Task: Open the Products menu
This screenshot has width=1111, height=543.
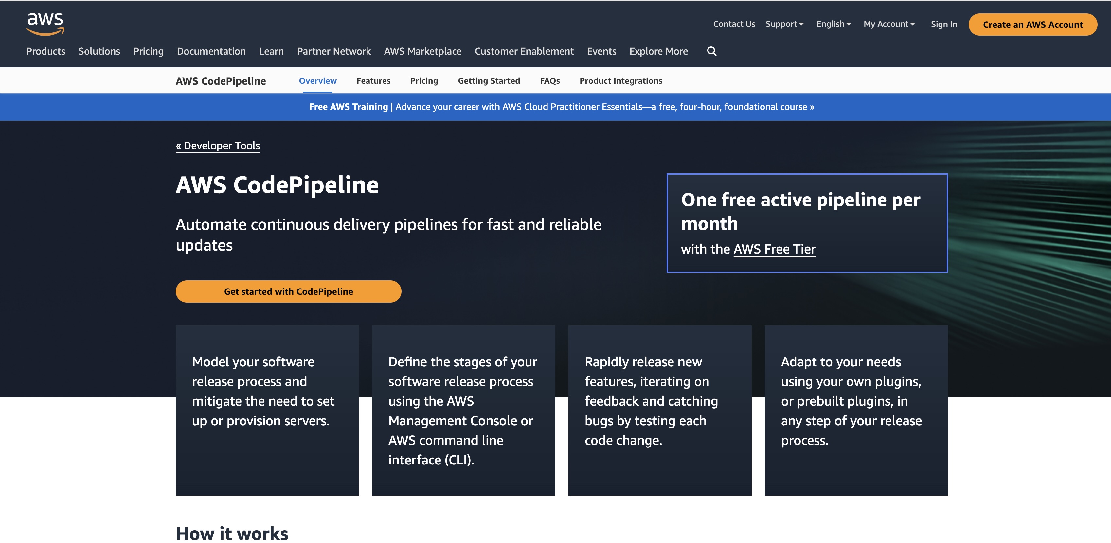Action: (45, 51)
